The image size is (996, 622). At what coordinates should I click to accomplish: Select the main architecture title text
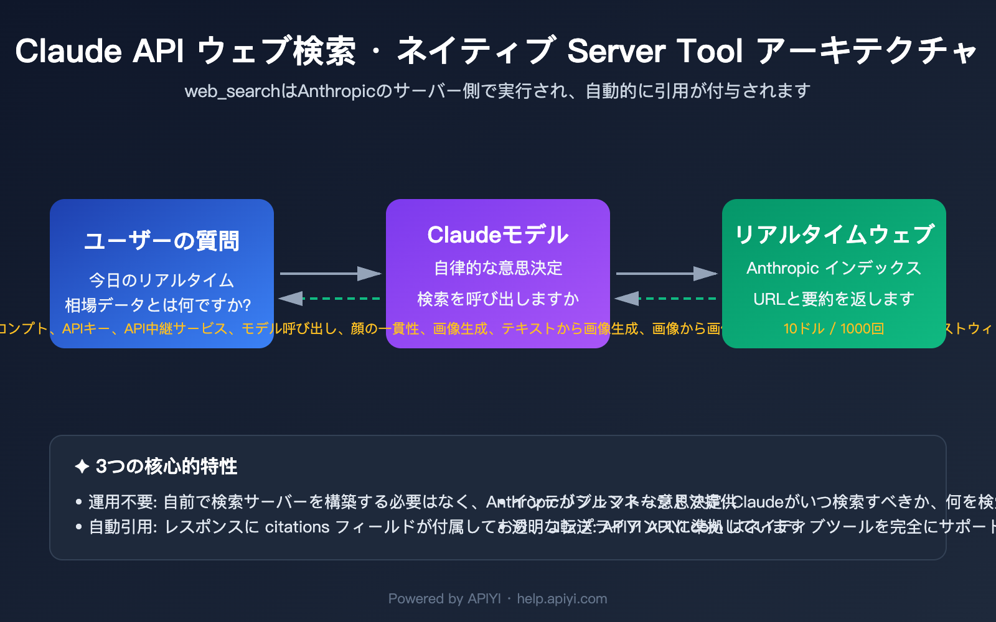click(x=498, y=52)
